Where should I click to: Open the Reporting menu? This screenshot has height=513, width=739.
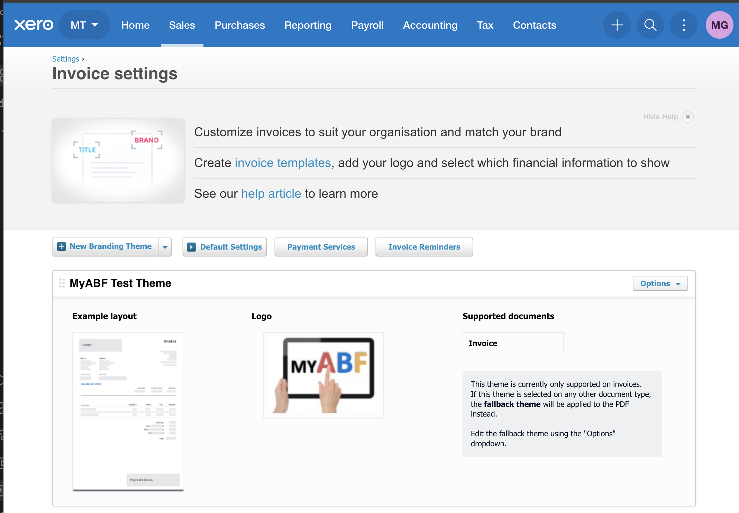point(308,25)
